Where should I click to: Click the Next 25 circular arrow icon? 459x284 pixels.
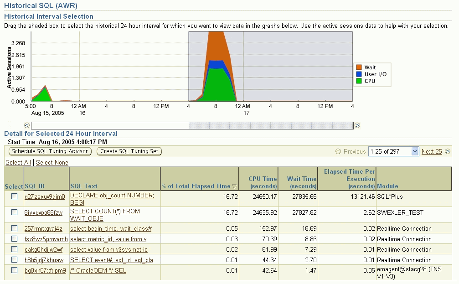(x=447, y=151)
